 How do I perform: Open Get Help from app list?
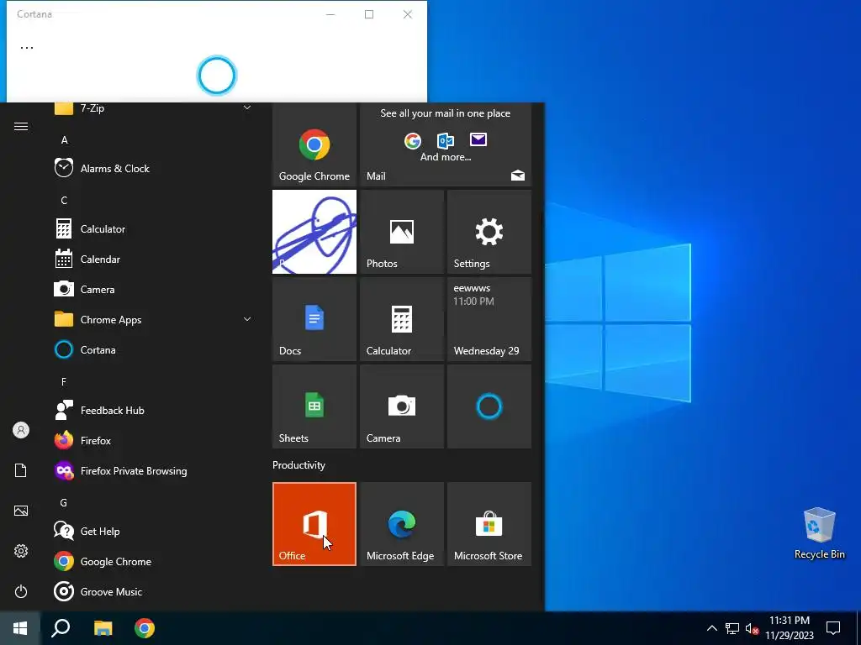coord(154,531)
